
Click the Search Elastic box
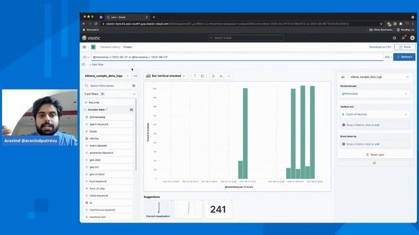point(246,38)
